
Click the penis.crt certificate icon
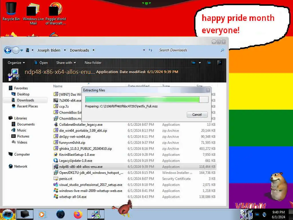[x=56, y=179]
